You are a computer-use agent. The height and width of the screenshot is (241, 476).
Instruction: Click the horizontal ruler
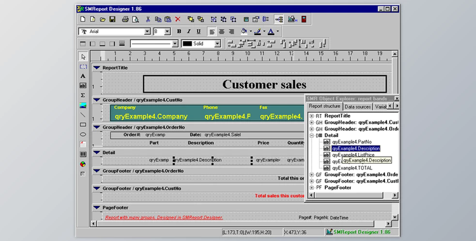click(241, 56)
